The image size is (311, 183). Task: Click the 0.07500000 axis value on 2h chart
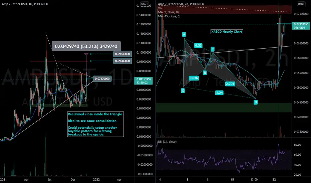click(301, 14)
